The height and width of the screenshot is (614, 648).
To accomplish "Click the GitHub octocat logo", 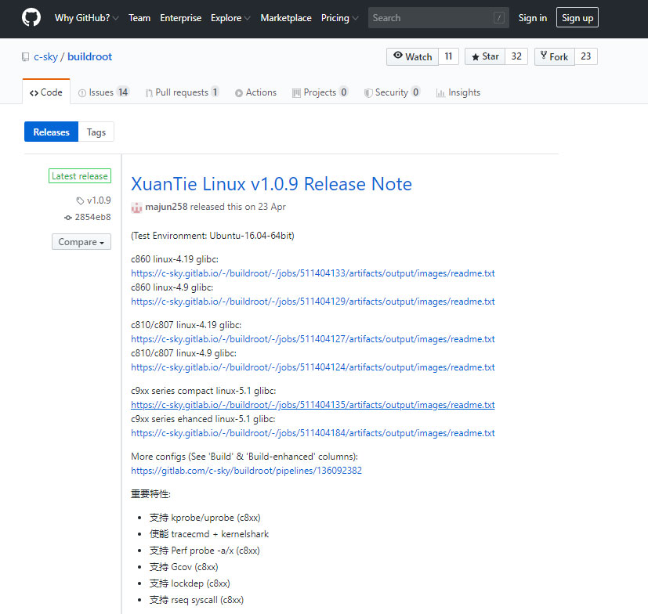I will pyautogui.click(x=31, y=18).
